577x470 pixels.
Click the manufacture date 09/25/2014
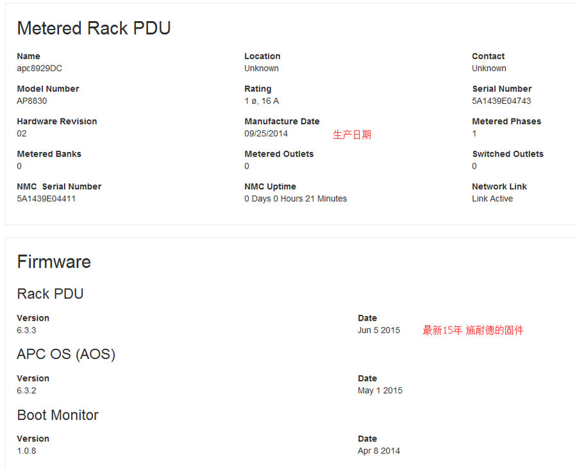pyautogui.click(x=266, y=134)
